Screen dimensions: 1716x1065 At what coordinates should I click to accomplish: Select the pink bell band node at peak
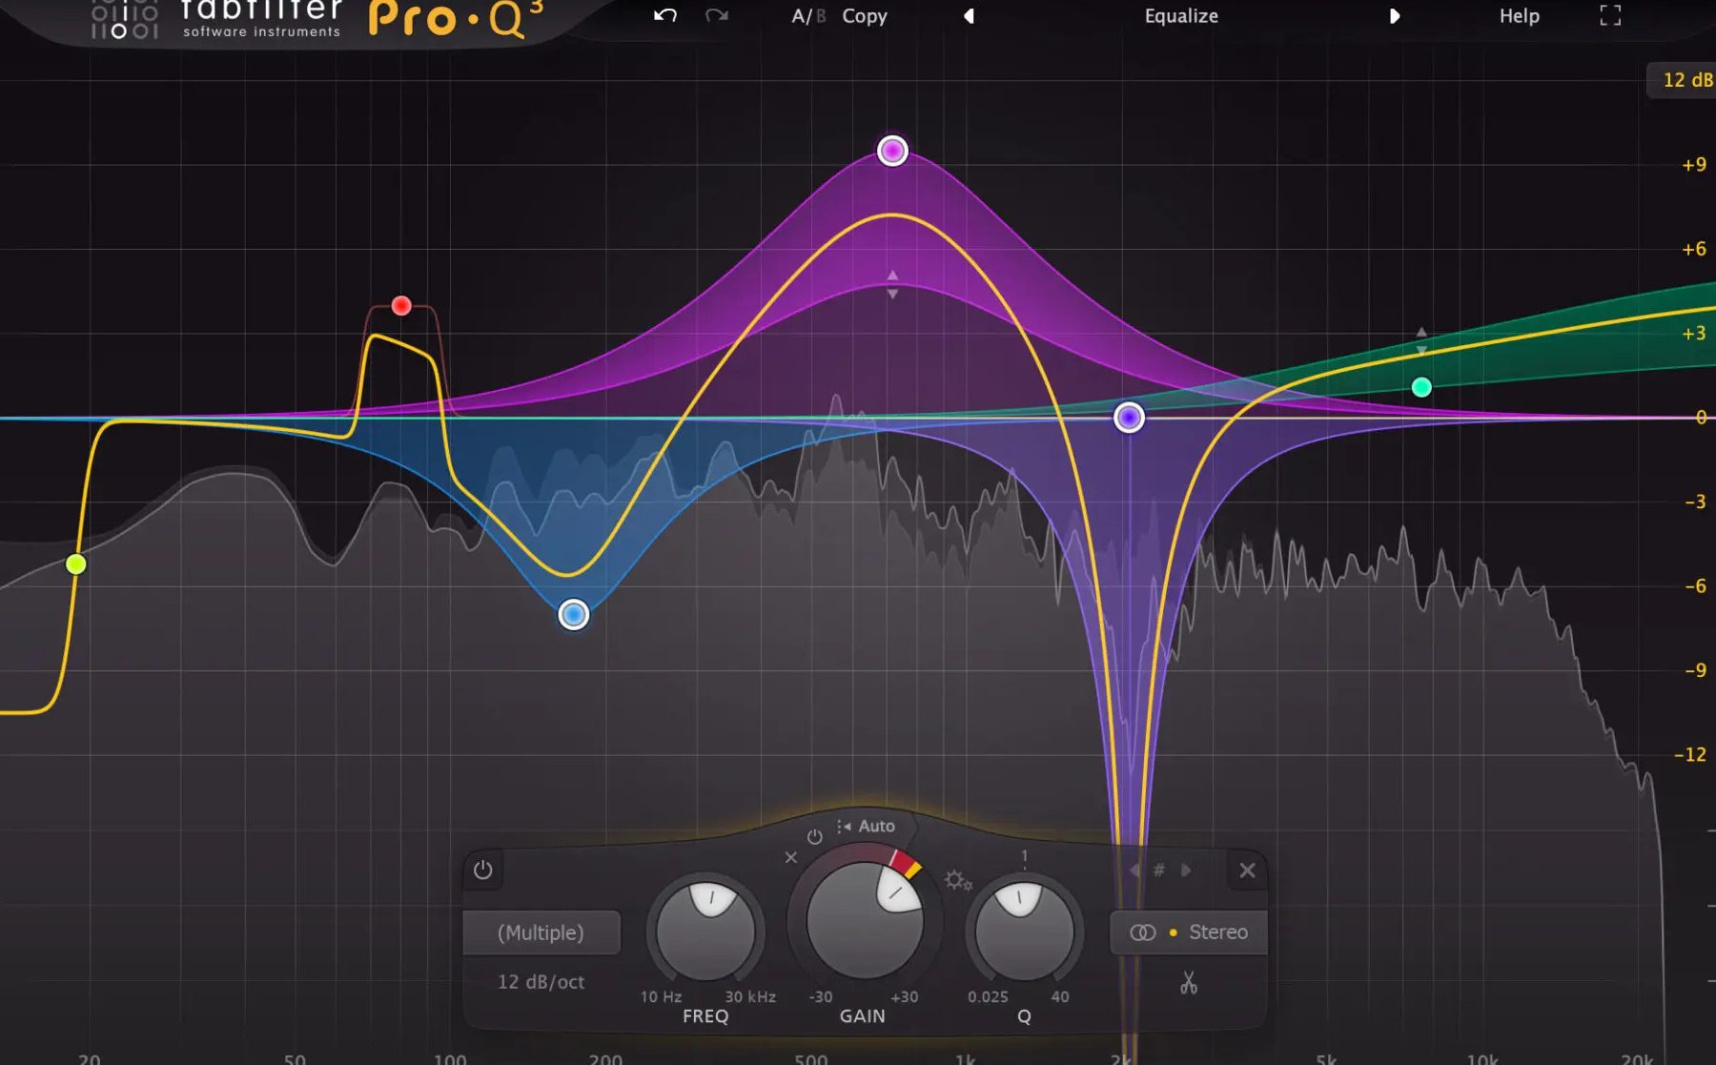892,151
